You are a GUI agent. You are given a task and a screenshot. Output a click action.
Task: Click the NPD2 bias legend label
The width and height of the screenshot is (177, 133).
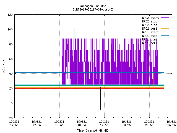pos(150,25)
